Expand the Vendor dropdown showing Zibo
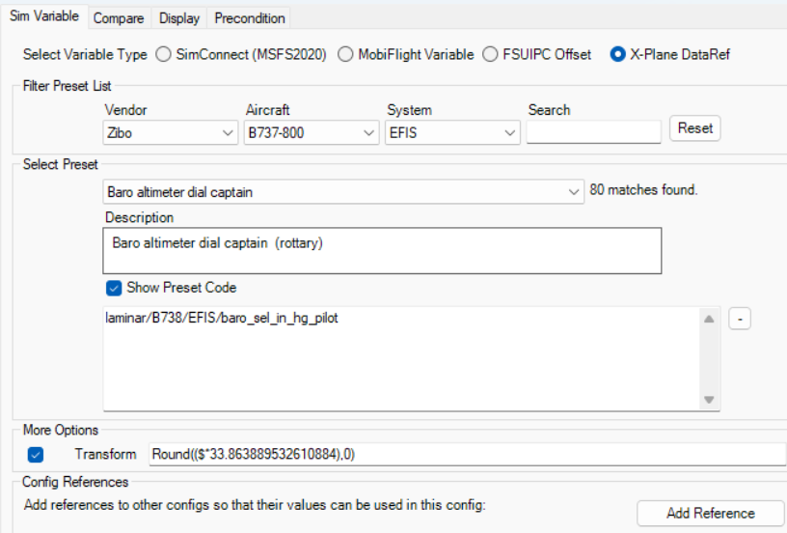The width and height of the screenshot is (787, 533). [x=171, y=132]
